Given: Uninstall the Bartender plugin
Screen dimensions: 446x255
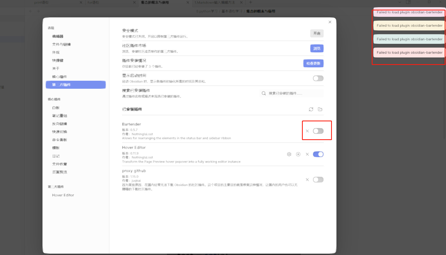Looking at the screenshot, I should [x=307, y=131].
